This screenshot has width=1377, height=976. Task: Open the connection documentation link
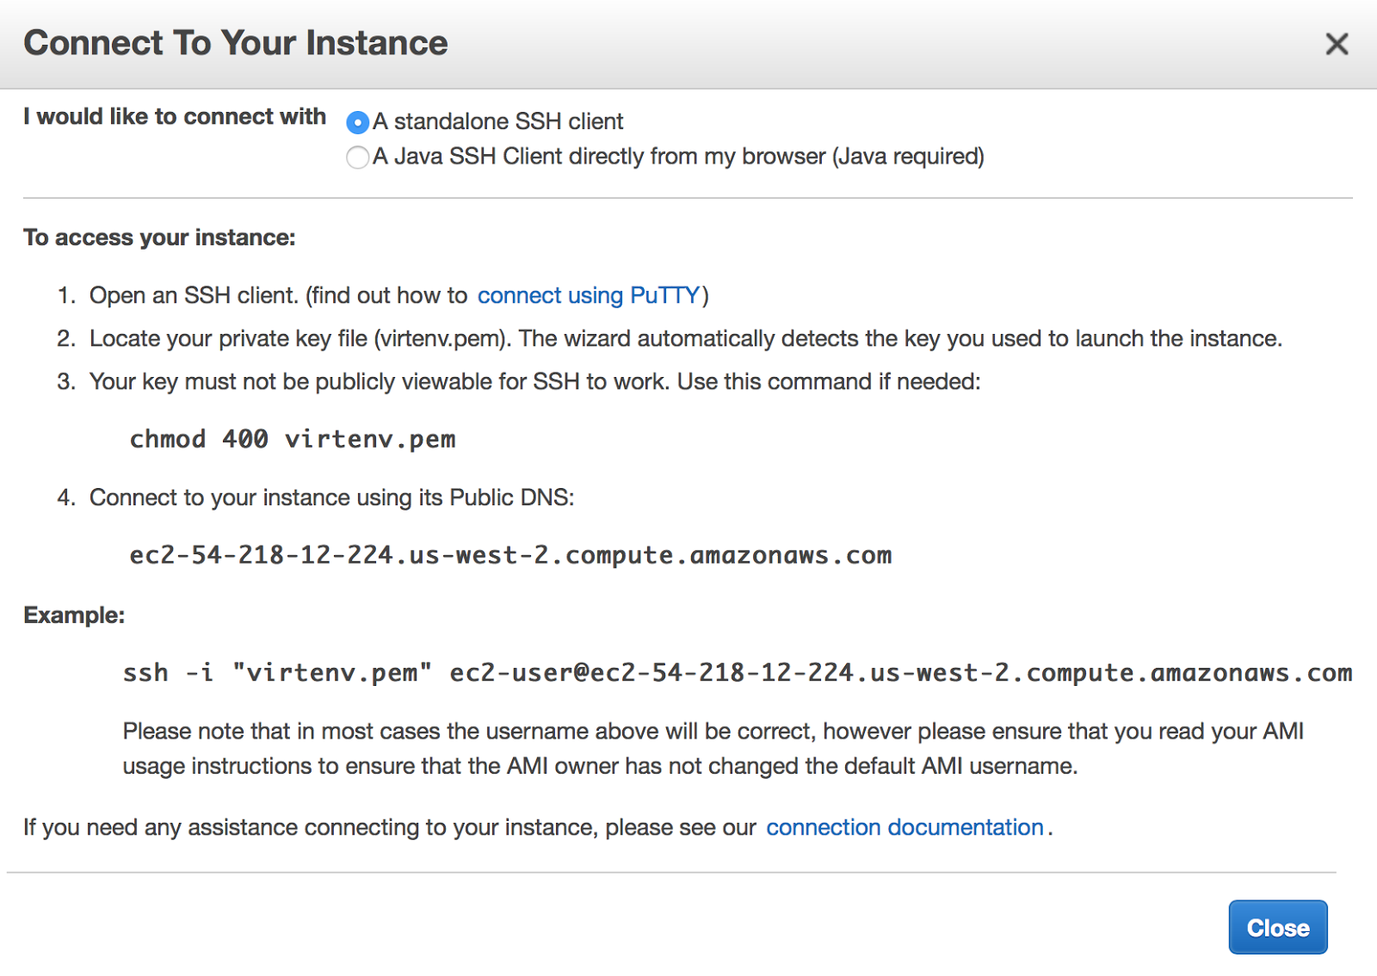(x=905, y=827)
